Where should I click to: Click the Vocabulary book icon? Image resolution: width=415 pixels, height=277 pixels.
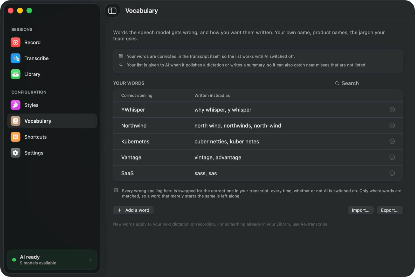point(16,121)
